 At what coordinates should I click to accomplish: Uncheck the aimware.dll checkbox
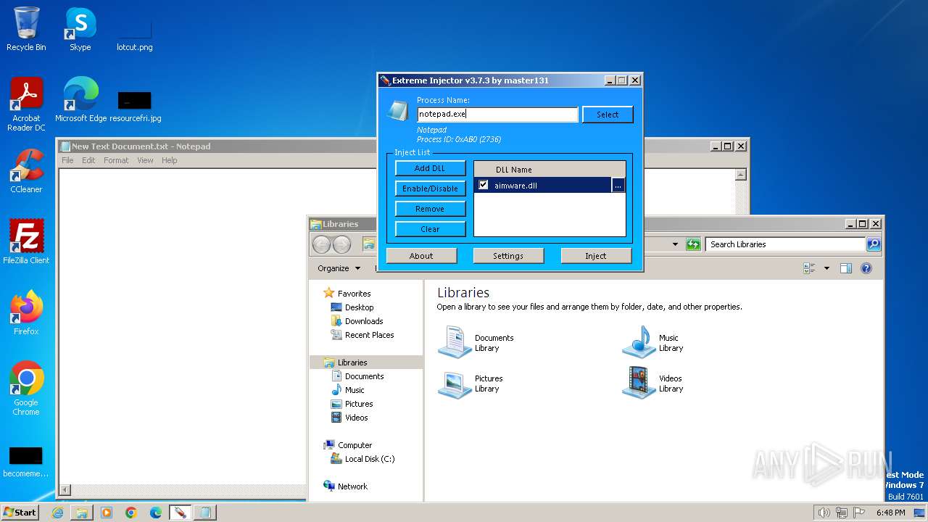(x=484, y=185)
